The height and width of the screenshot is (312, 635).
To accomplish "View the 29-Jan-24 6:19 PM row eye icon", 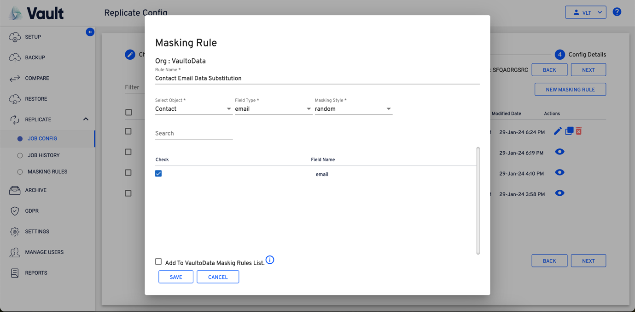I will point(559,152).
